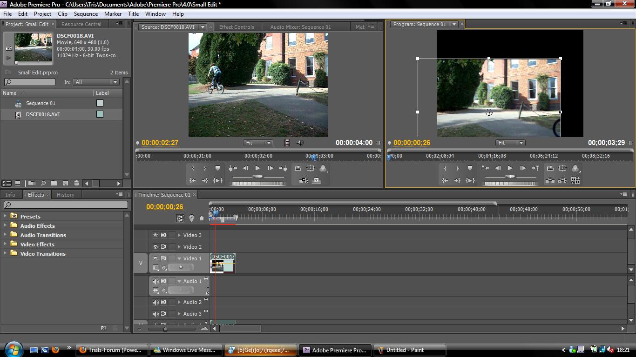Open the Clip menu
Screen dimensions: 636x357
coord(62,14)
